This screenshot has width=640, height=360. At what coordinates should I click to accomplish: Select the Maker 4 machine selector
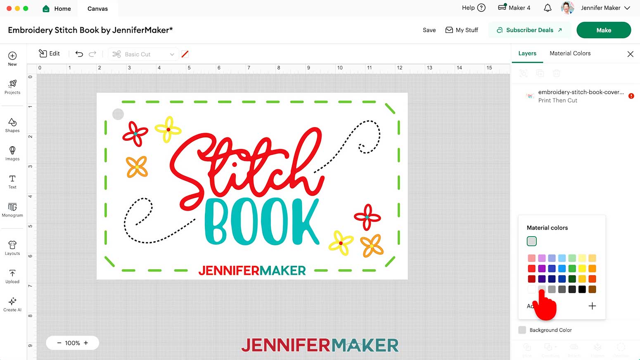pyautogui.click(x=514, y=8)
